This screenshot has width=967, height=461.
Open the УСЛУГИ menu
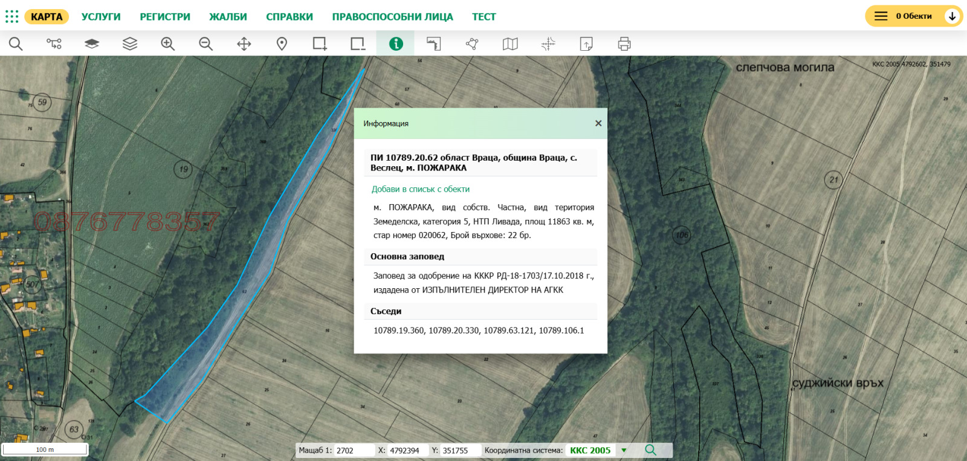[x=101, y=17]
